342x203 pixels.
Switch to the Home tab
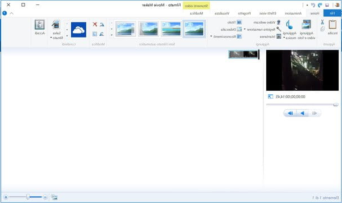point(315,13)
